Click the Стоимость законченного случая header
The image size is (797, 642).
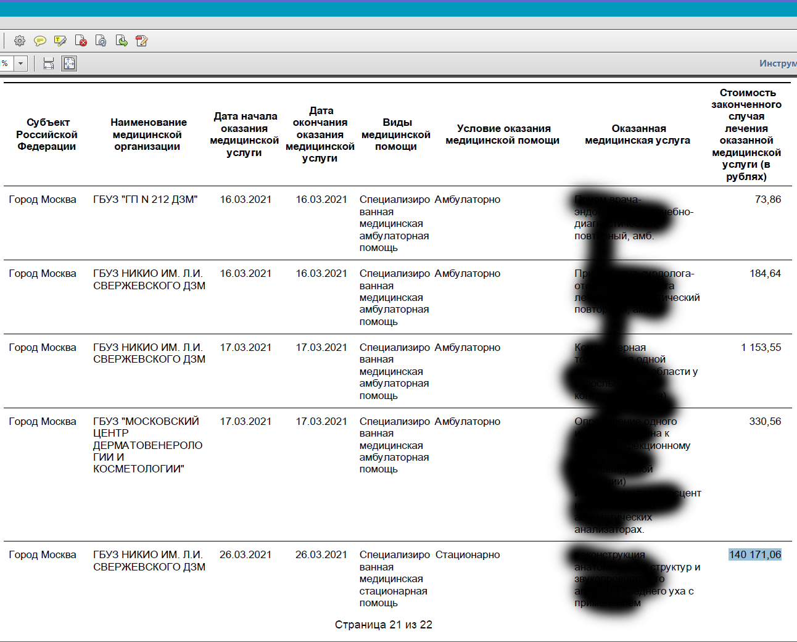click(746, 134)
